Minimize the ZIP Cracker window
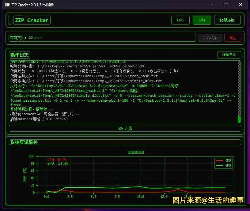This screenshot has height=211, width=250. click(x=213, y=5)
